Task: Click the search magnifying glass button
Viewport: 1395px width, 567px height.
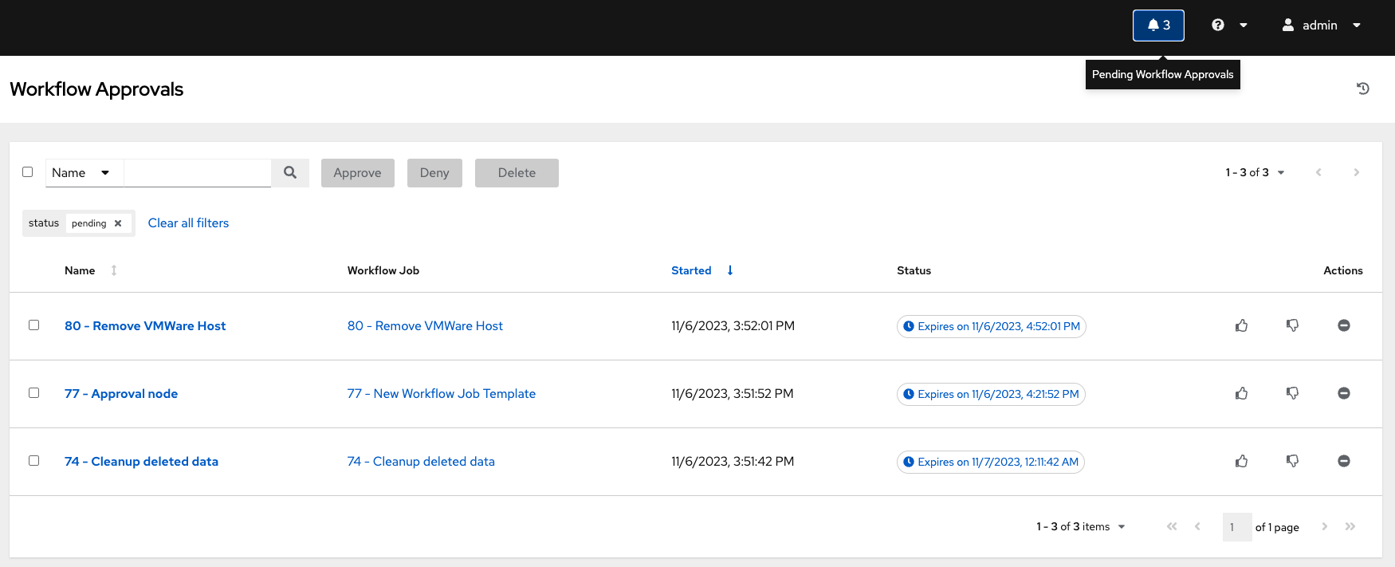Action: [x=290, y=173]
